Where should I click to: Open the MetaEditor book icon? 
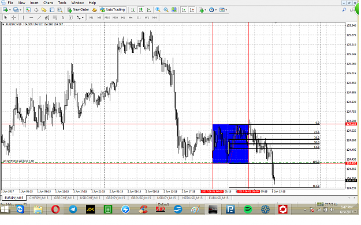click(x=94, y=10)
